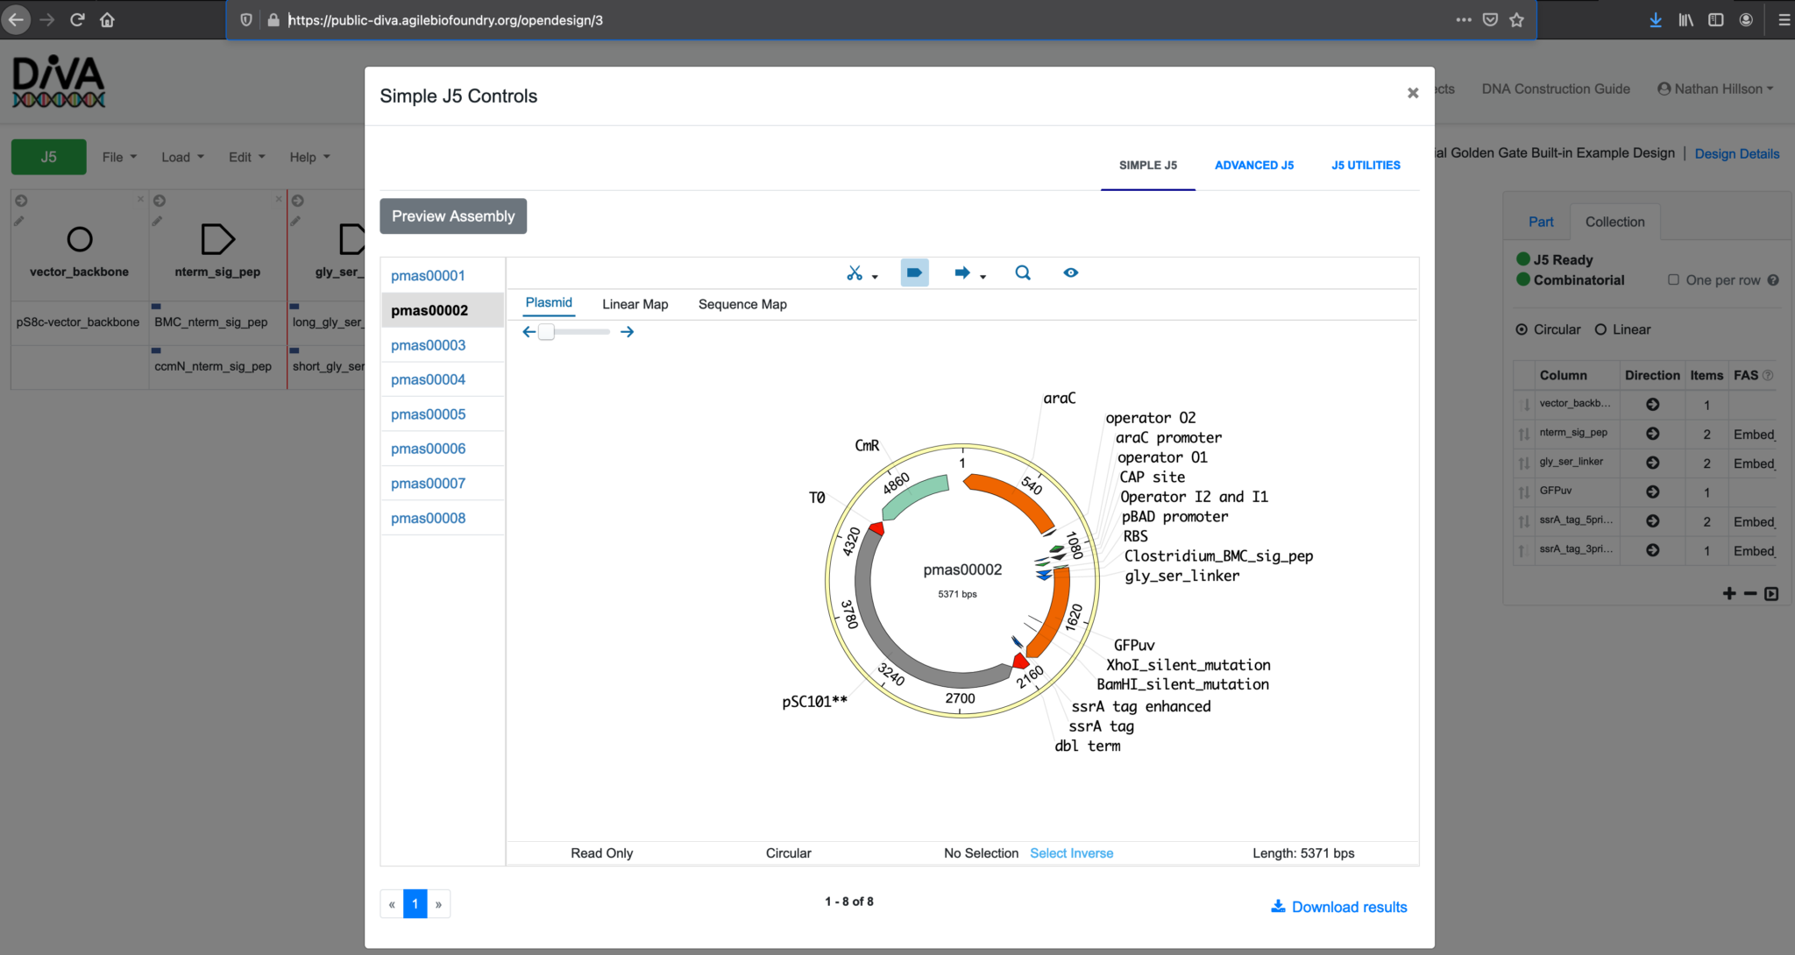
Task: Toggle the features tag icon
Action: (914, 273)
